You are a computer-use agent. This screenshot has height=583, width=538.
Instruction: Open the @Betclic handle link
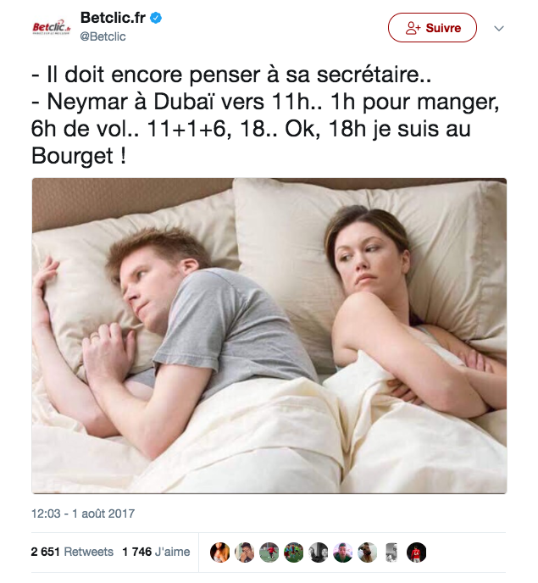coord(103,36)
